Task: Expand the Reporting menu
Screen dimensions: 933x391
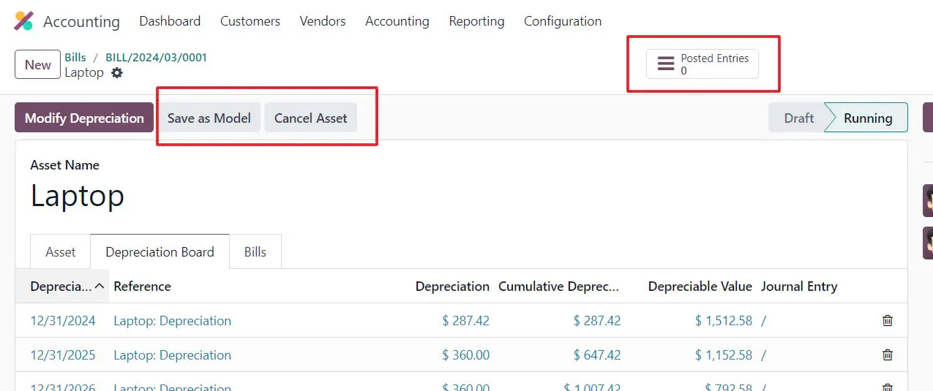Action: tap(476, 21)
